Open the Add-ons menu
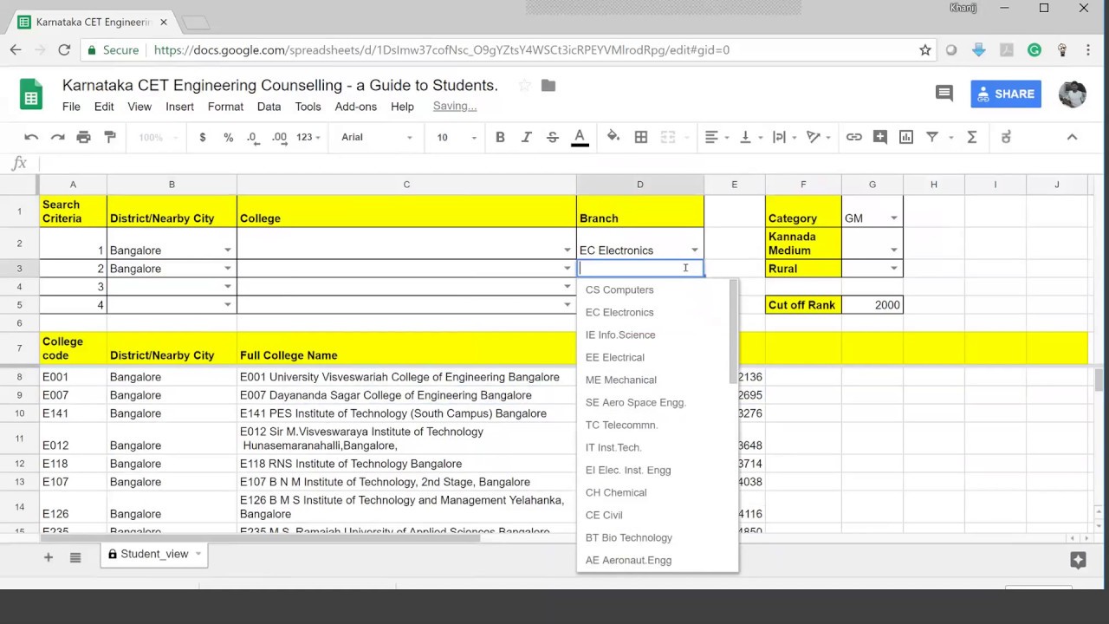The image size is (1109, 624). coord(356,107)
